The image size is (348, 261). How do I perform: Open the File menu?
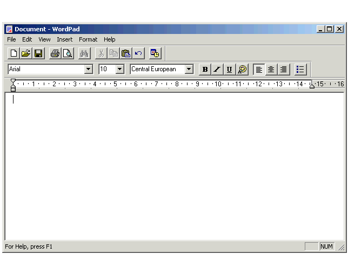[11, 39]
